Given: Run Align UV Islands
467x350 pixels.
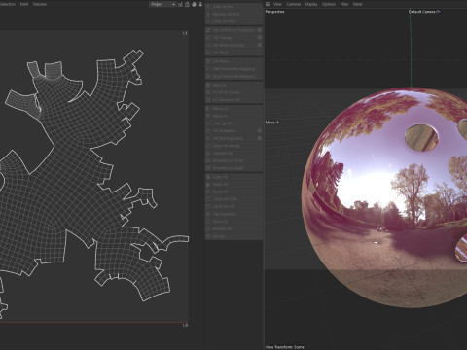Looking at the screenshot, I should click(x=233, y=146).
